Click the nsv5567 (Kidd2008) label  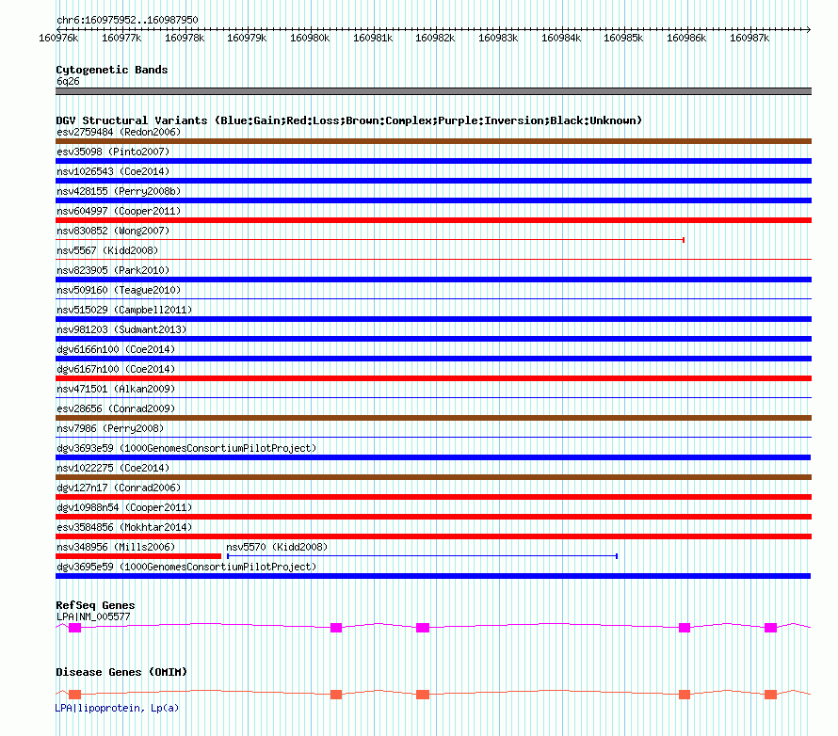(107, 250)
